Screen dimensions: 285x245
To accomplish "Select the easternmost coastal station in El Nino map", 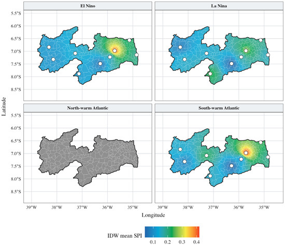I will coord(137,55).
